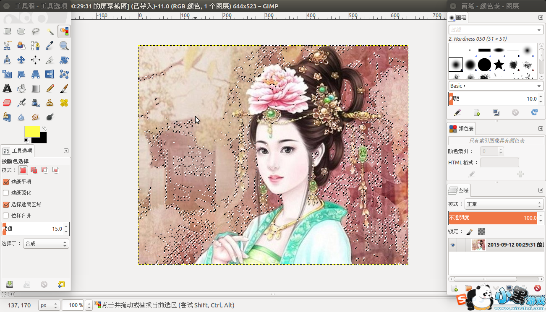Select the Eraser tool
This screenshot has height=312, width=546.
7,103
